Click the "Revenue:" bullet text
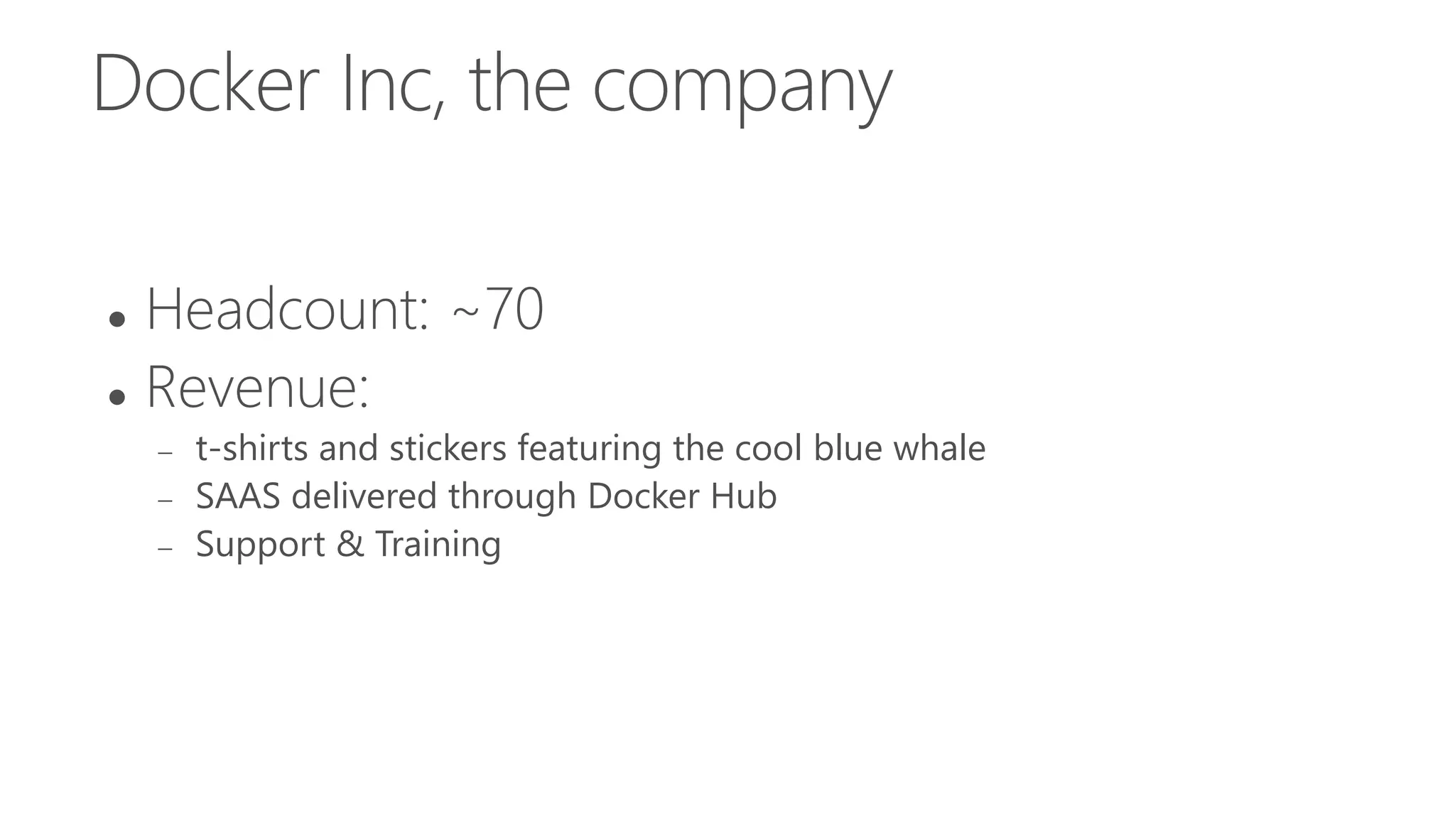The width and height of the screenshot is (1455, 818). click(x=257, y=388)
